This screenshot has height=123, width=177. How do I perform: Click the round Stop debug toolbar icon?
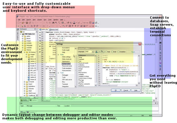(44, 26)
